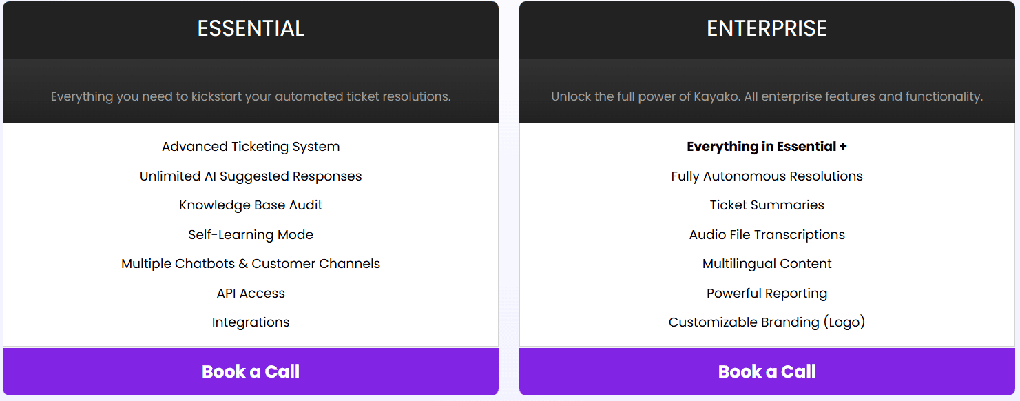Viewport: 1020px width, 401px height.
Task: Click Ticket Summaries feature
Action: [x=767, y=205]
